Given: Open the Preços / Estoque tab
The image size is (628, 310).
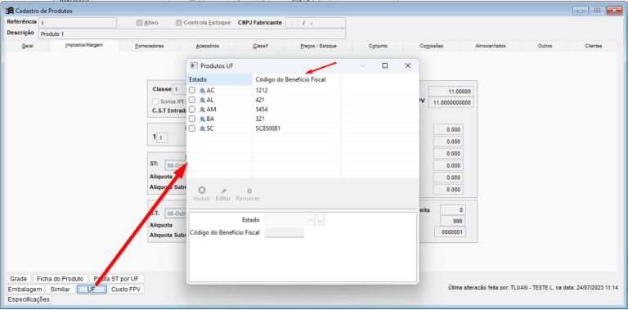Looking at the screenshot, I should click(x=318, y=46).
